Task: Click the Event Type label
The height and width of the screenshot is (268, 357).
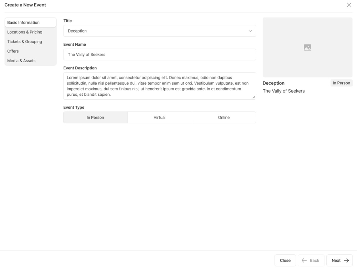Action: [x=74, y=107]
